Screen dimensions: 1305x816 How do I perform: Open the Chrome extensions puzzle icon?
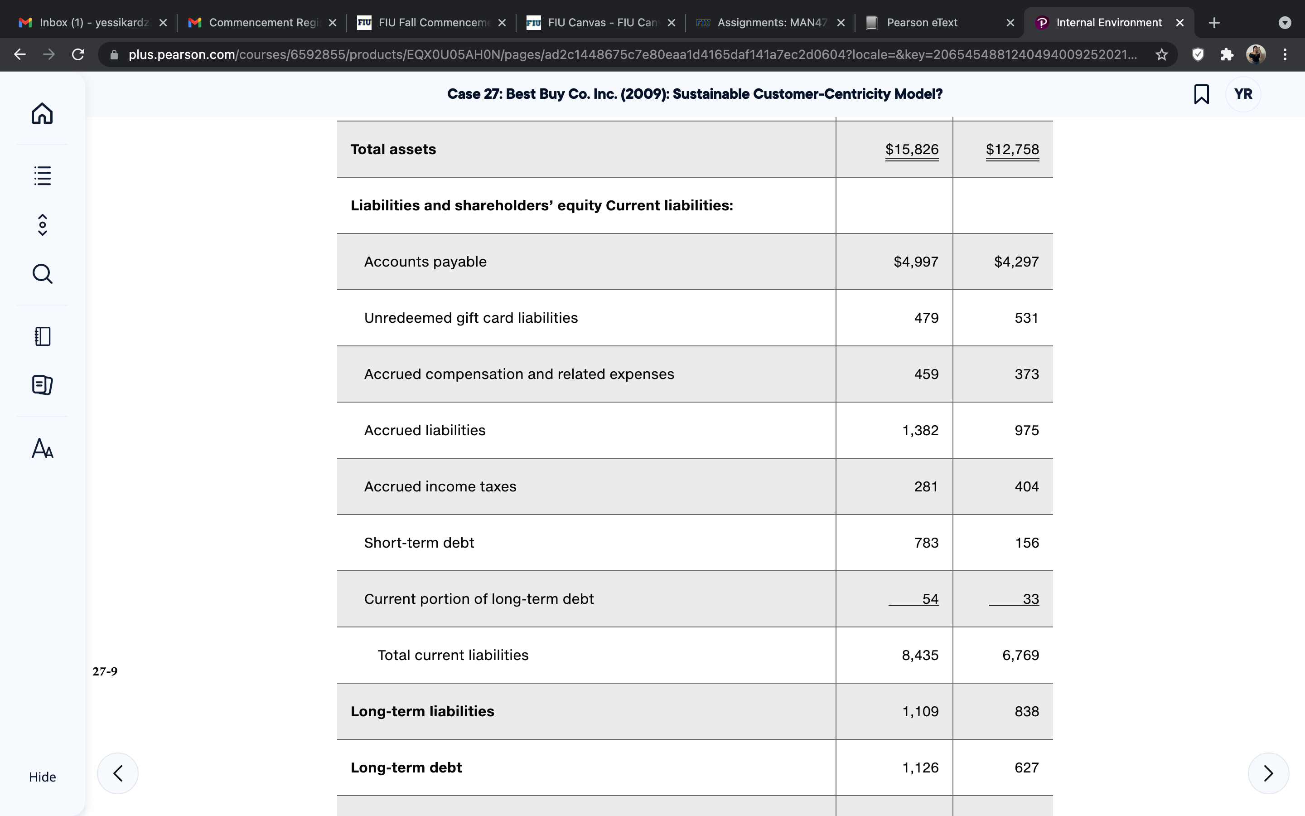1227,54
